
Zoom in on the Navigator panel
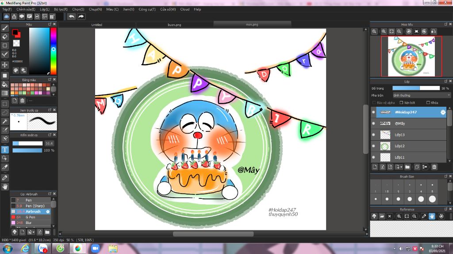(x=384, y=31)
